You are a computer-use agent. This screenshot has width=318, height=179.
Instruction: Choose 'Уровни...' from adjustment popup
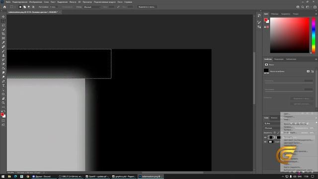[x=288, y=127]
